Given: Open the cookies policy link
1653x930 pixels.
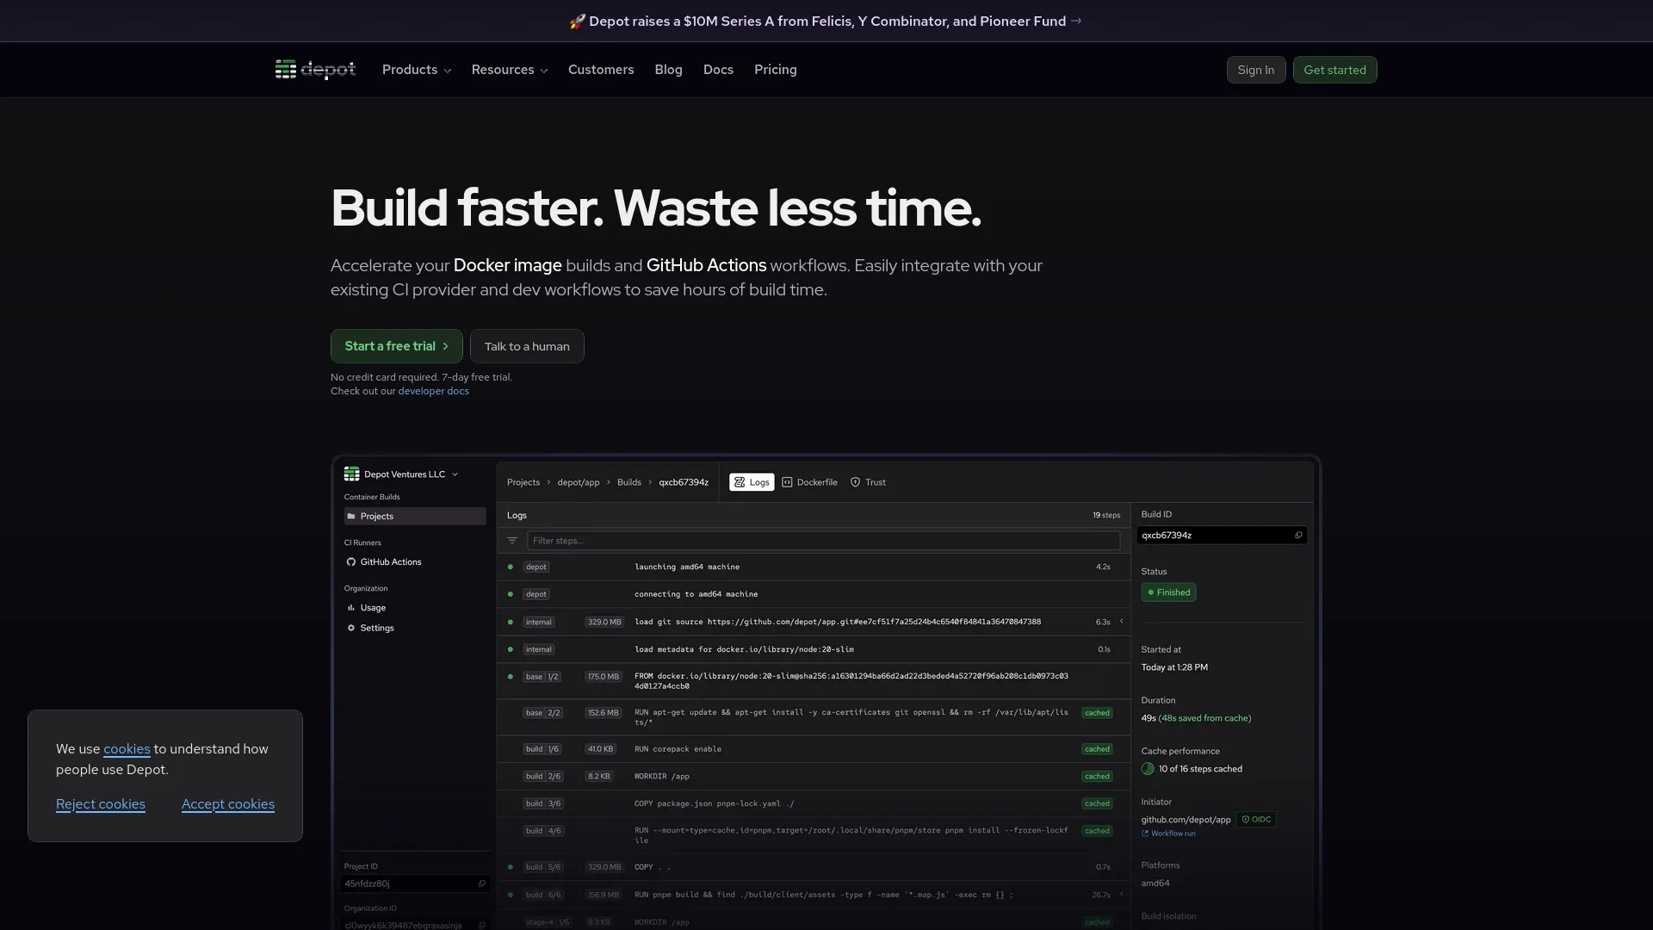Looking at the screenshot, I should click(127, 749).
